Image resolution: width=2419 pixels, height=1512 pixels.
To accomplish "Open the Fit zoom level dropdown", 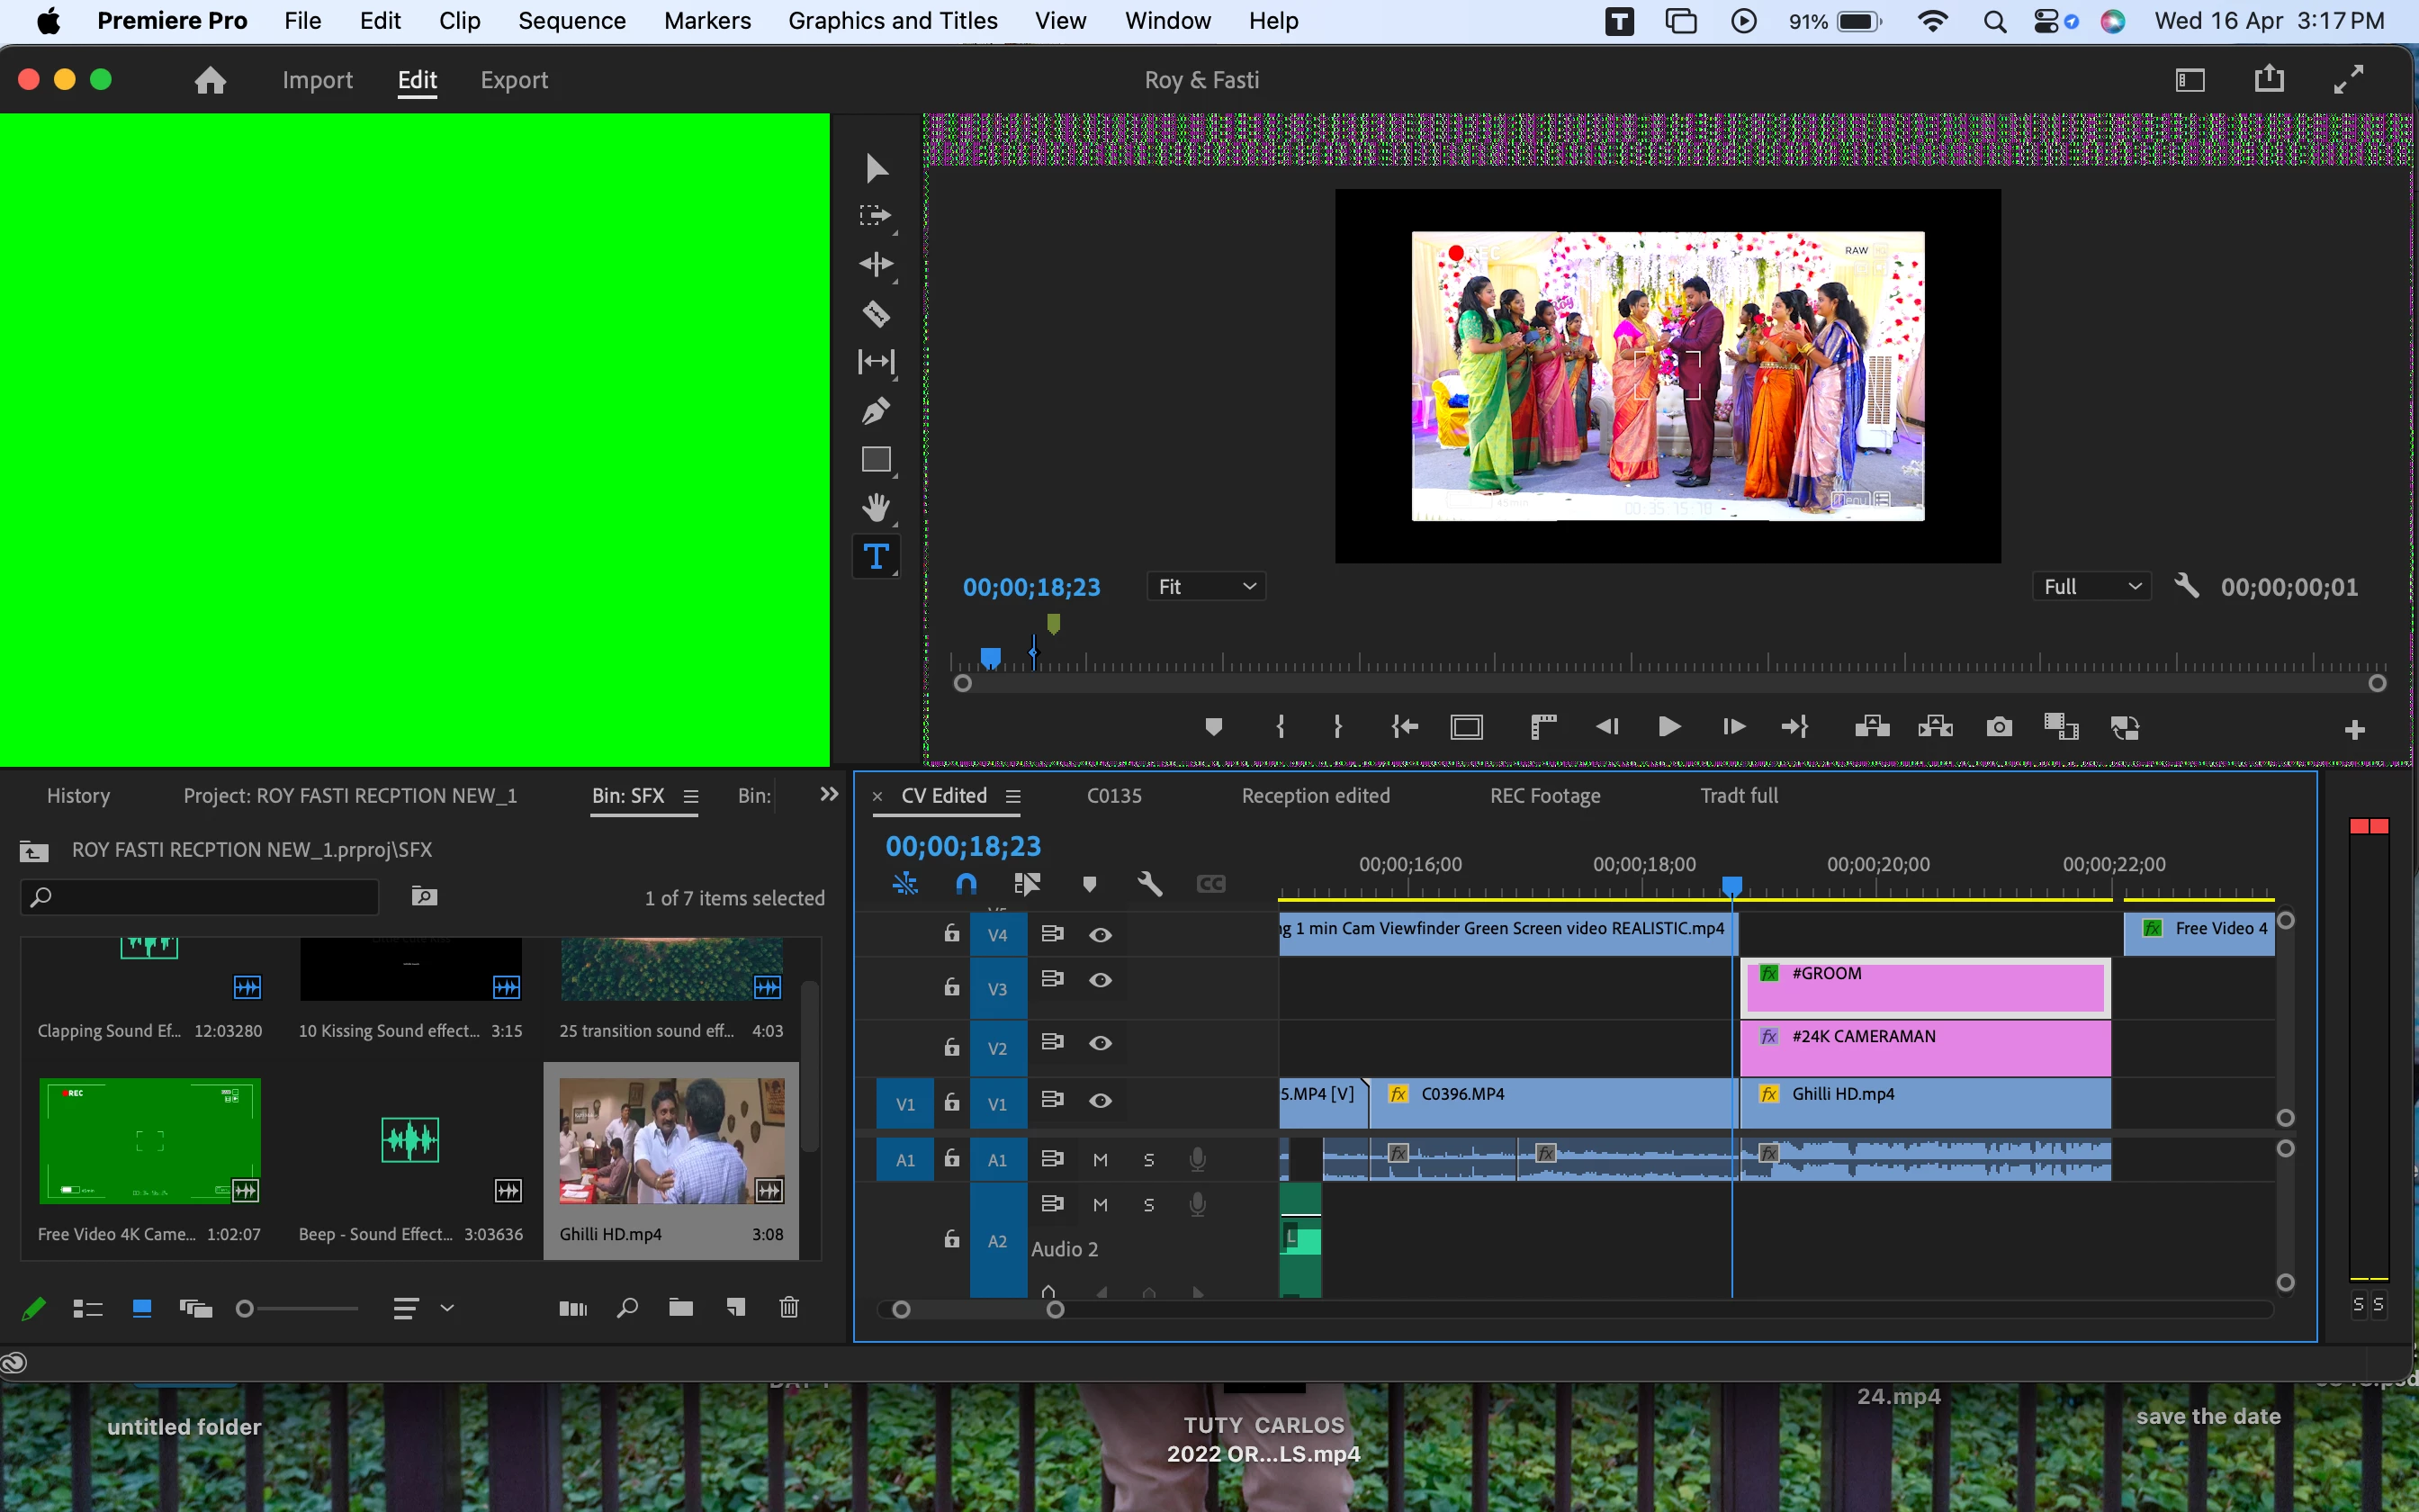I will tap(1206, 587).
